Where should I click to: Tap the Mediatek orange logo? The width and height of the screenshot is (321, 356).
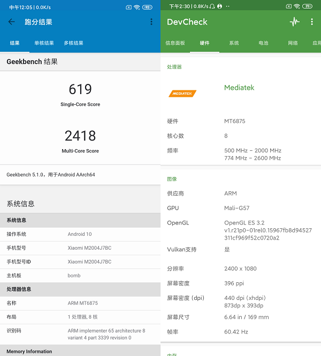click(182, 94)
